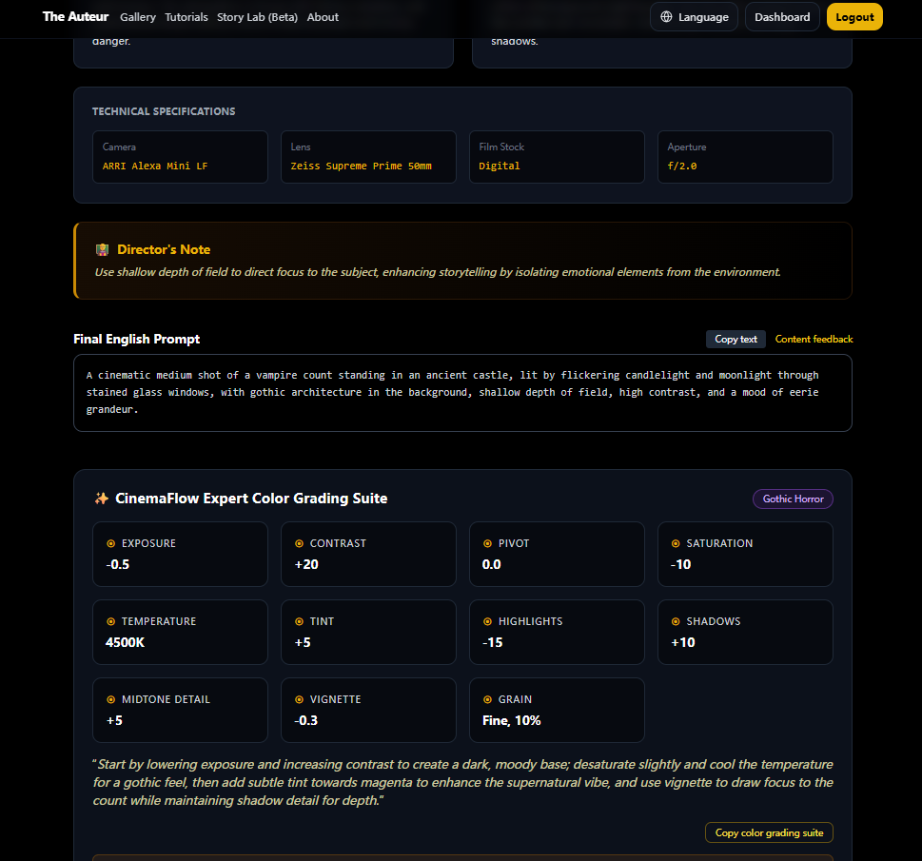Click the Midtone Detail target icon

(x=110, y=699)
